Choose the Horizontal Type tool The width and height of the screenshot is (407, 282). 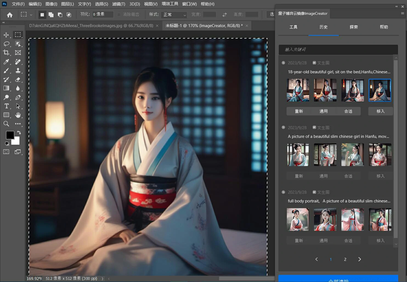6,106
